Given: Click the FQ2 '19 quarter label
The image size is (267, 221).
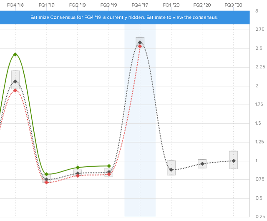Looking at the screenshot, I should pyautogui.click(x=78, y=5).
